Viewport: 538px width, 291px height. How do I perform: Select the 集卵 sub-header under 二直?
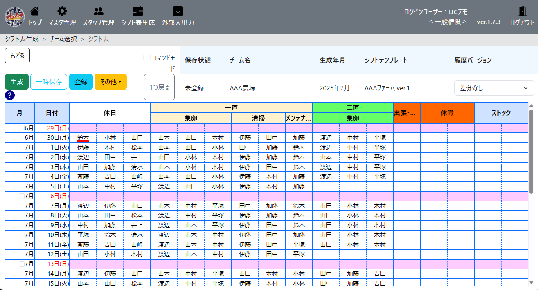pyautogui.click(x=352, y=118)
